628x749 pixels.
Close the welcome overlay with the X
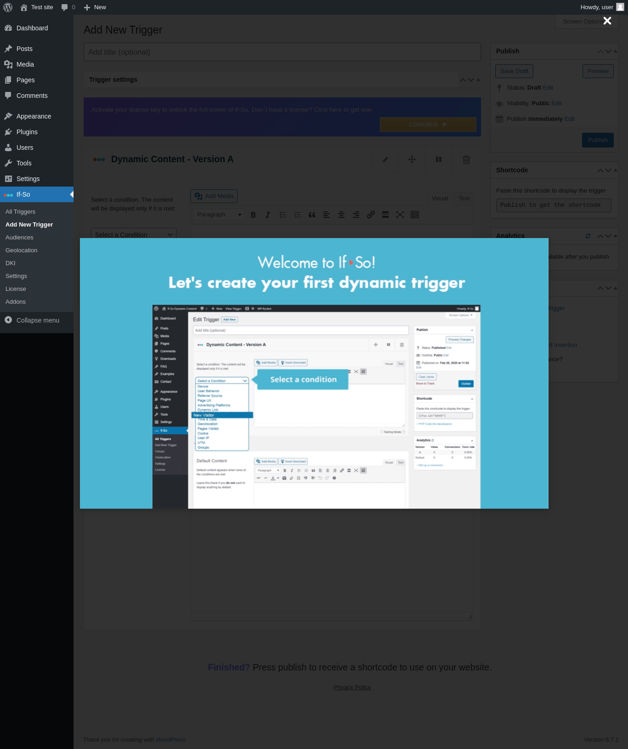[607, 21]
